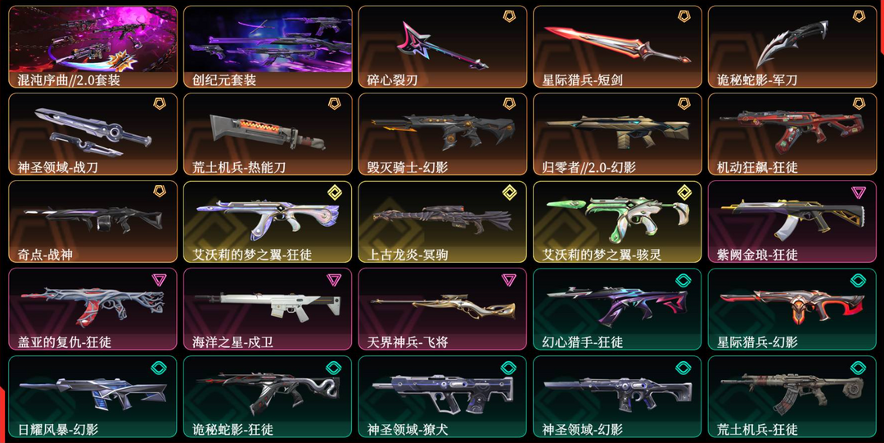Click the 荒土机兵-狂徒 label text
Image resolution: width=884 pixels, height=443 pixels.
(x=757, y=429)
